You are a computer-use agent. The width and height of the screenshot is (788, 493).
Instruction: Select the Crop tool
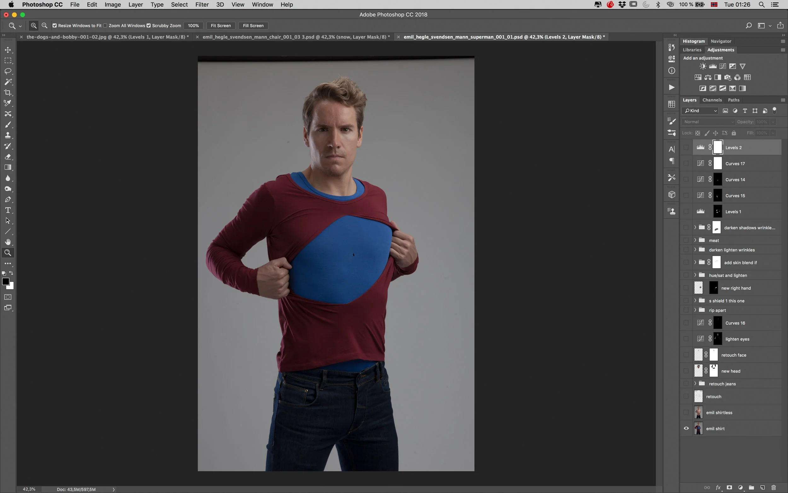pos(8,93)
